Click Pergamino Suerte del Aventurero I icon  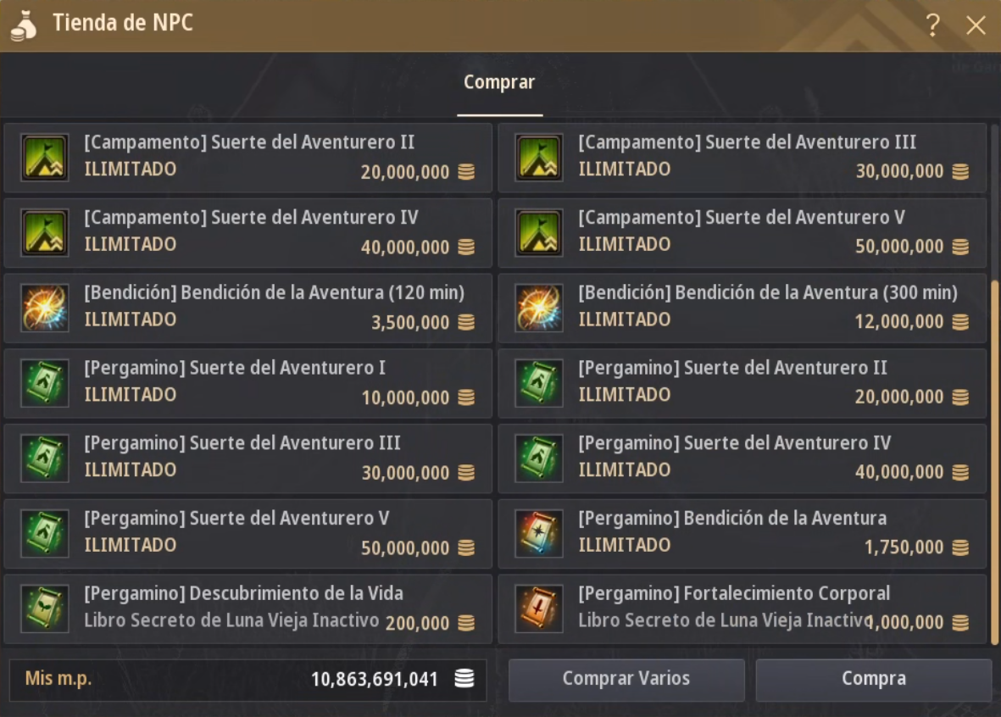44,383
